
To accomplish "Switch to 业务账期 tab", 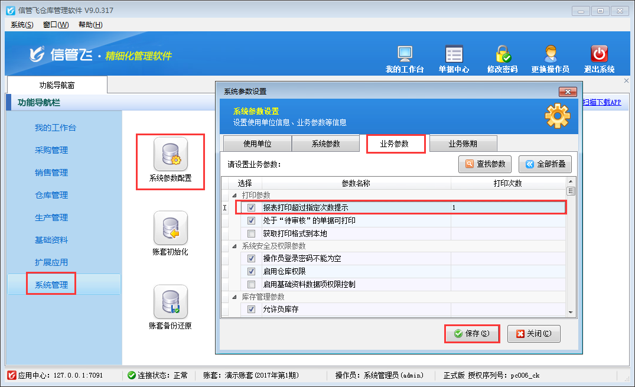I will tap(463, 144).
